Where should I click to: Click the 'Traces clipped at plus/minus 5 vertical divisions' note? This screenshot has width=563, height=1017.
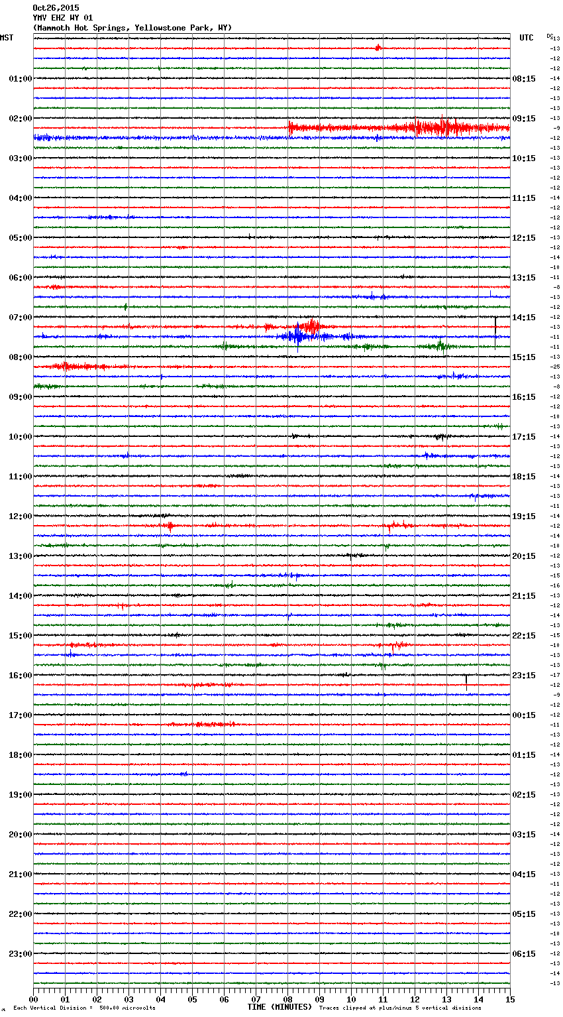click(x=400, y=1008)
